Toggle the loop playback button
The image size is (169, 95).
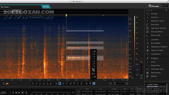coord(26,93)
